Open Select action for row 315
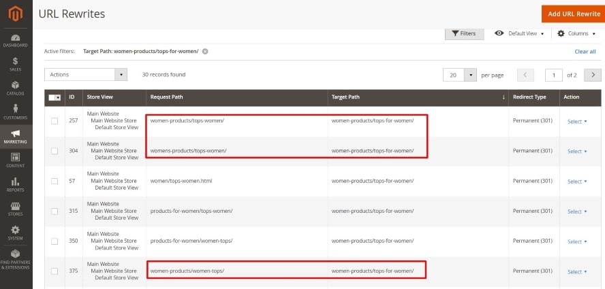Viewport: 605px width, 289px height. point(577,211)
